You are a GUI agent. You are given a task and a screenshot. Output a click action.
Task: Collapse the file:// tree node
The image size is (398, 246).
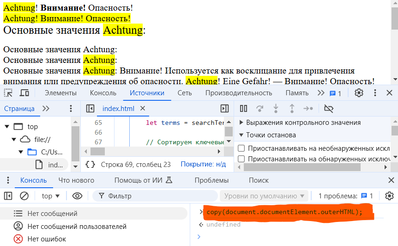[14, 139]
